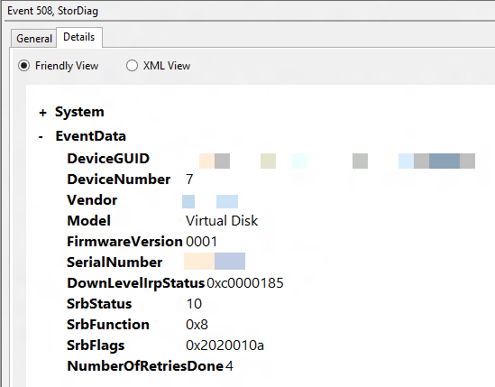Screen dimensions: 495x387
Task: Select the DeviceNumber value 7
Action: [189, 180]
